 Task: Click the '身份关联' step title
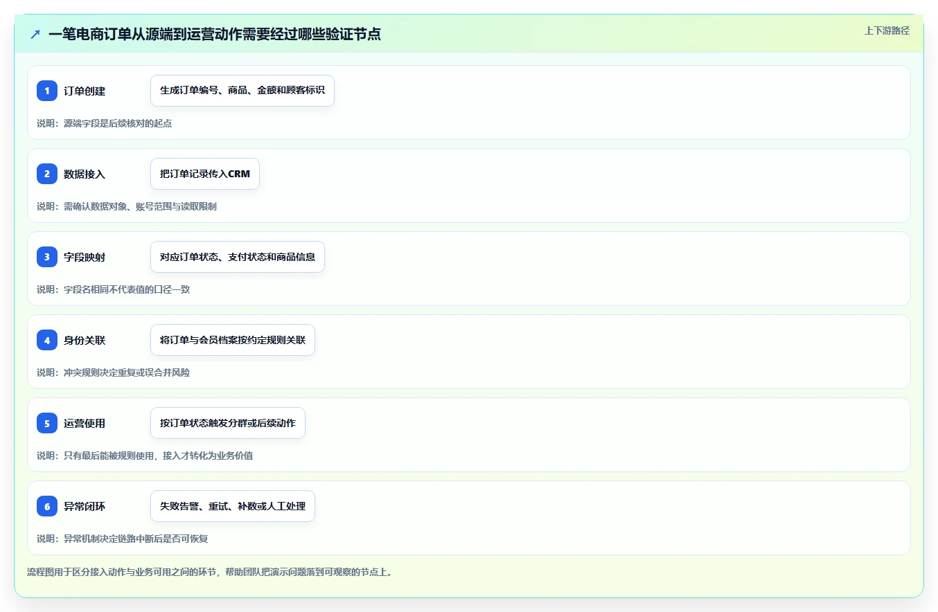85,340
